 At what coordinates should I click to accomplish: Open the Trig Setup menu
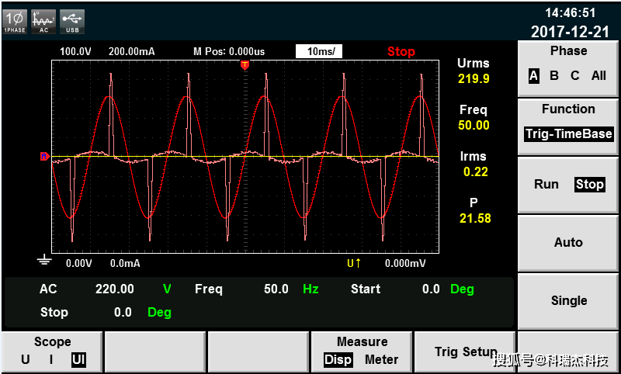(466, 351)
